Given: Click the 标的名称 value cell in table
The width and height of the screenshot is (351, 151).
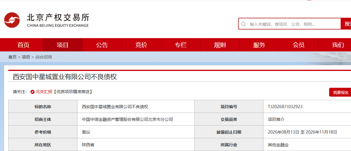Looking at the screenshot, I should [136, 106].
